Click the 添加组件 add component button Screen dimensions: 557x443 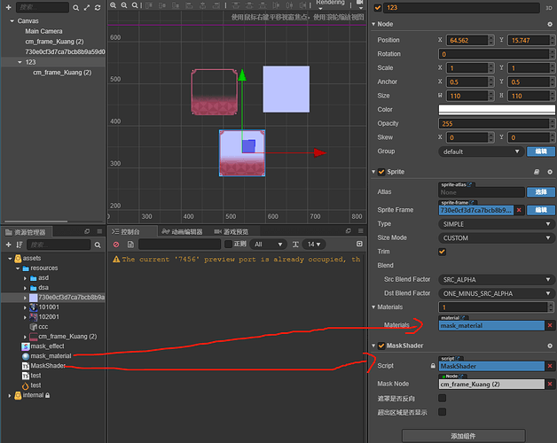click(464, 436)
